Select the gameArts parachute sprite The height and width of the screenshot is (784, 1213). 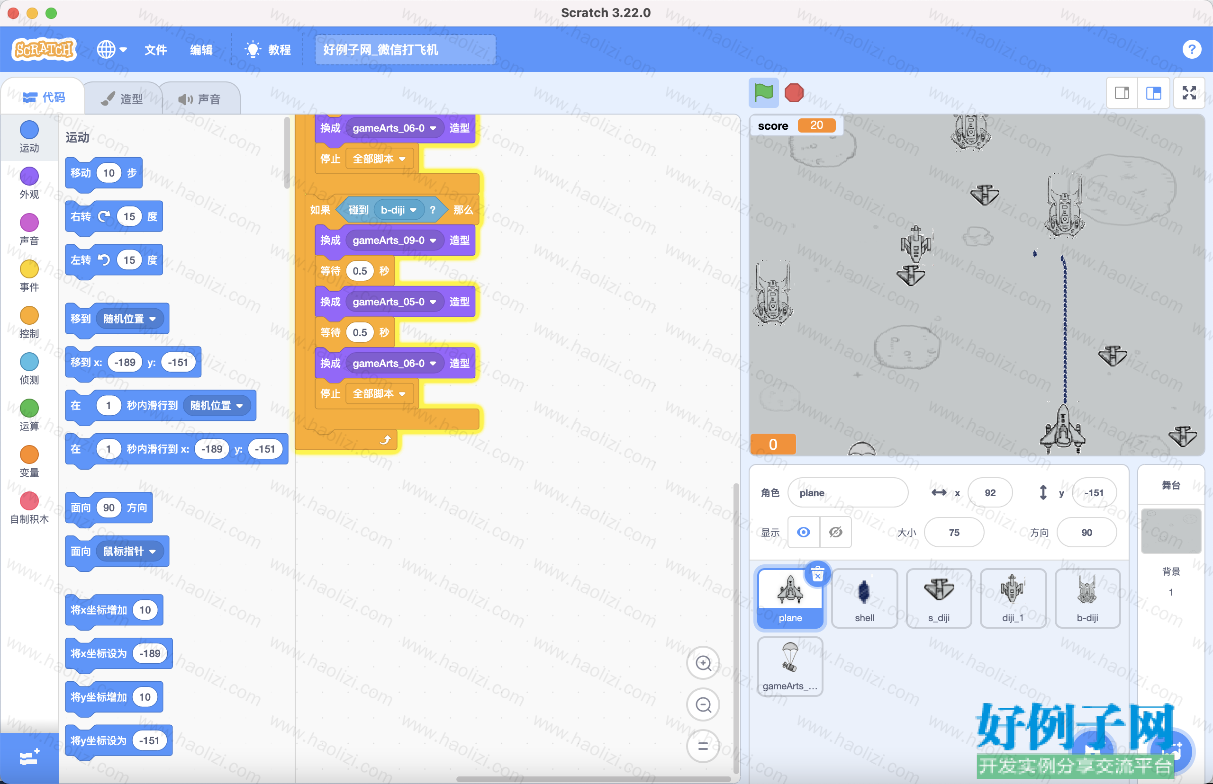[x=790, y=667]
